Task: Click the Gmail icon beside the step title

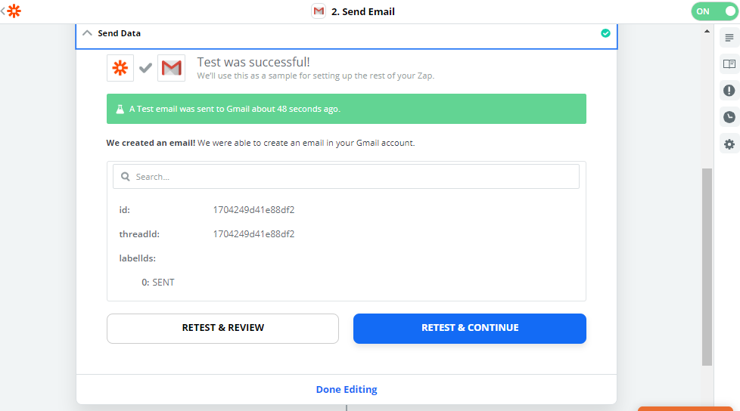Action: click(319, 11)
